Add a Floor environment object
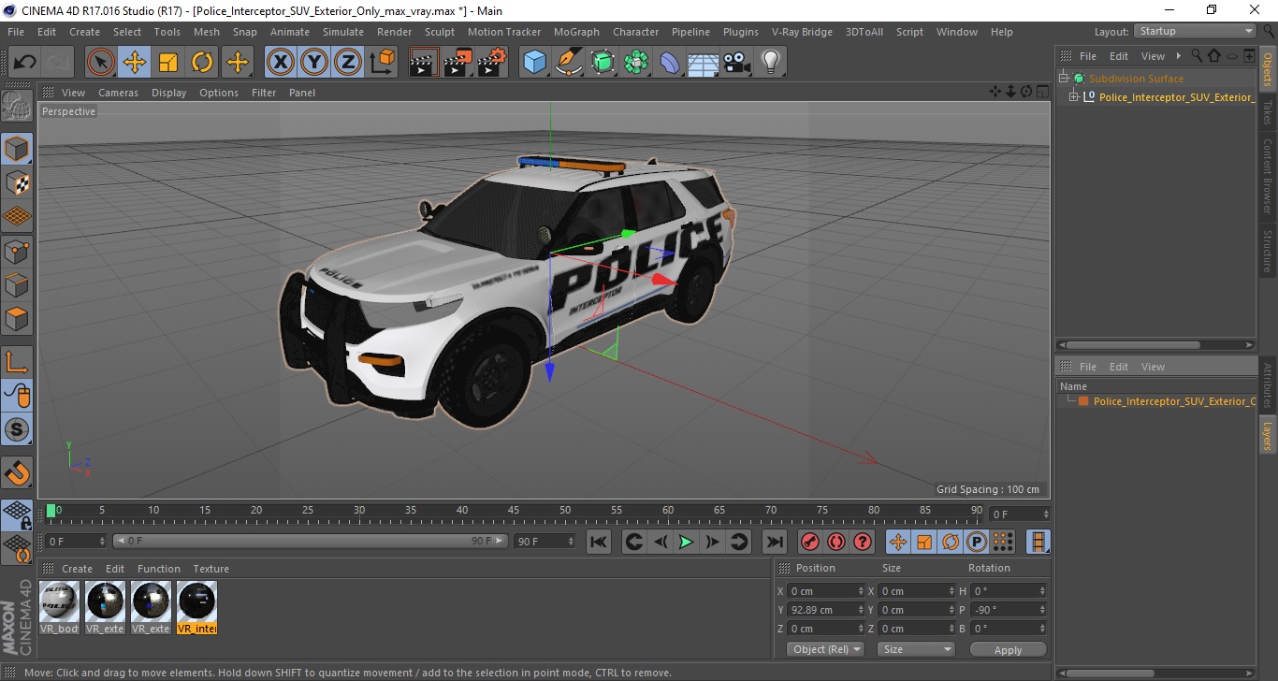 pos(704,63)
